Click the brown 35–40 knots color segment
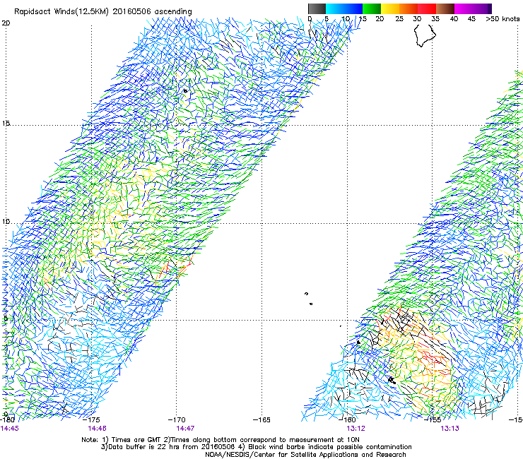The height and width of the screenshot is (459, 523). (x=445, y=8)
